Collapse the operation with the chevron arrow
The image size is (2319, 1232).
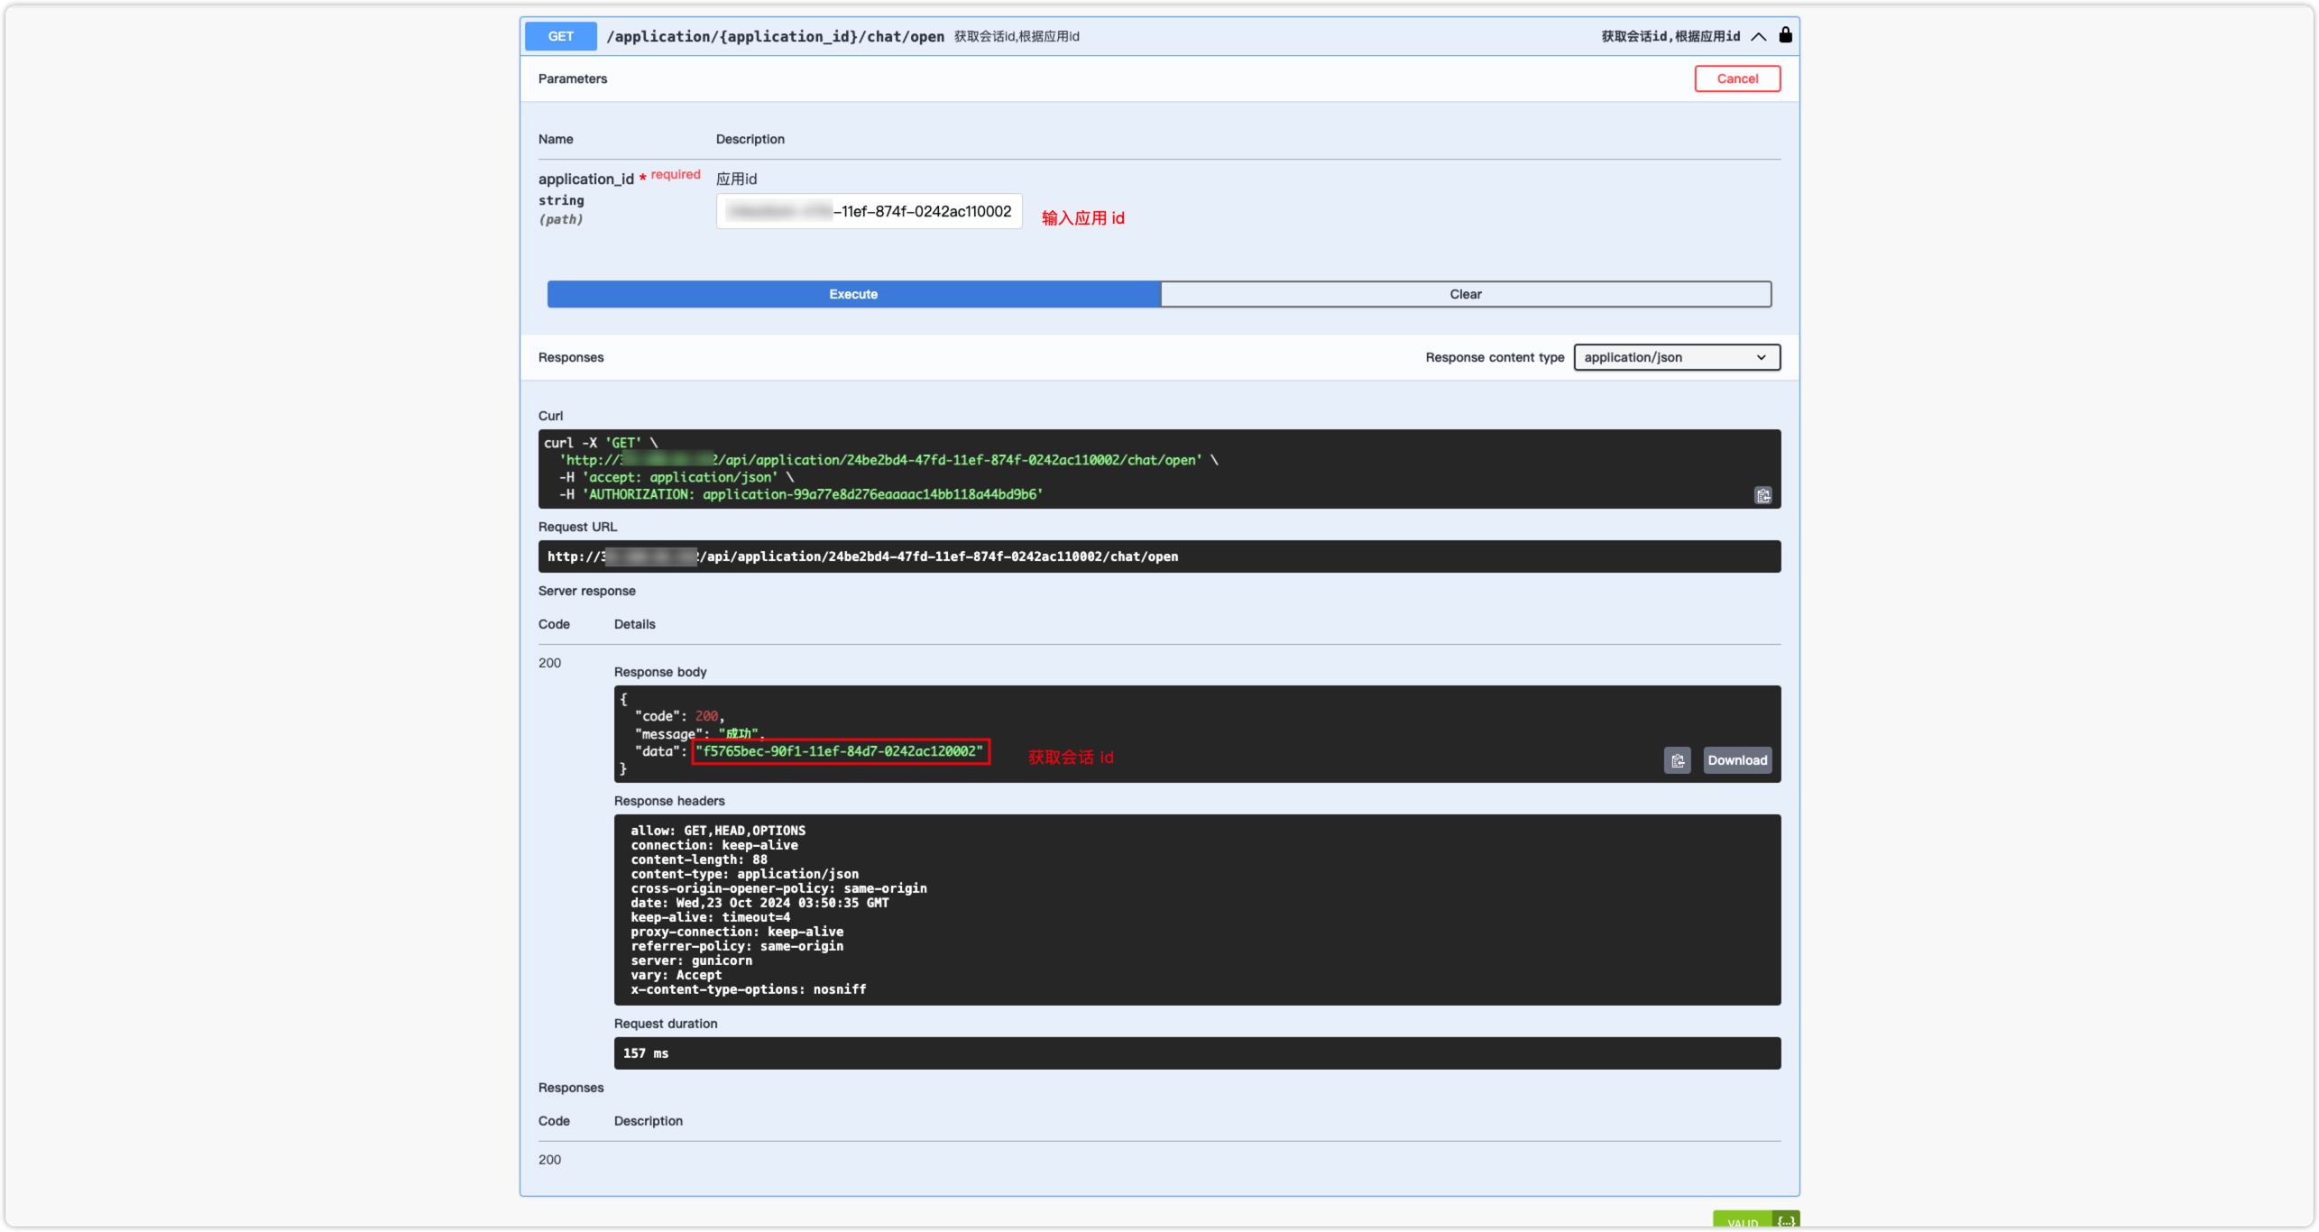1758,37
